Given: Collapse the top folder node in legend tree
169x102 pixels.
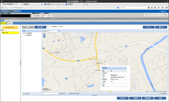Looking at the screenshot, I should (x=23, y=33).
